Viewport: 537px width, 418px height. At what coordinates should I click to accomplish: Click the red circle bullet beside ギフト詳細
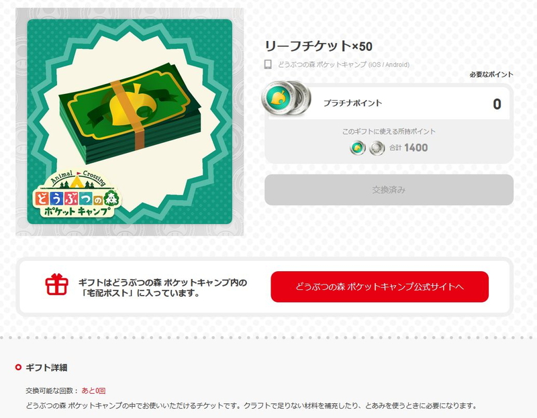pos(19,367)
